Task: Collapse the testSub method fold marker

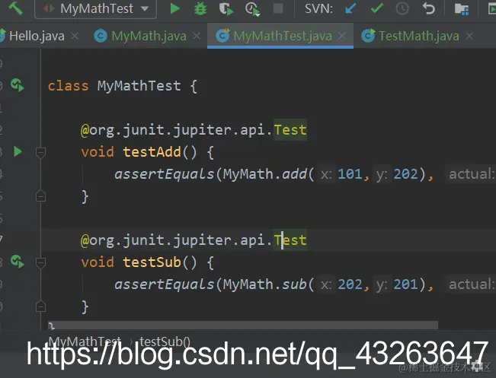Action: pos(40,262)
